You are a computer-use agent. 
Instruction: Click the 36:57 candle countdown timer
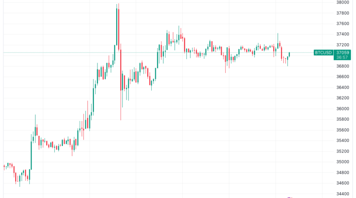[342, 58]
